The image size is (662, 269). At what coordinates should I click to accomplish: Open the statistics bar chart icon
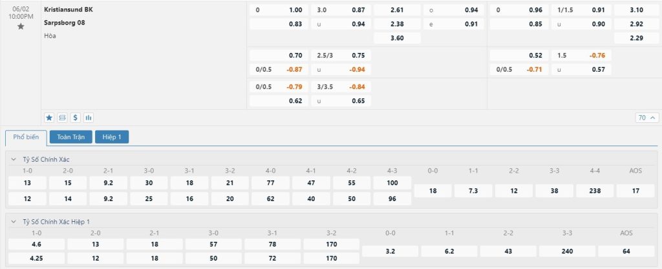click(88, 118)
